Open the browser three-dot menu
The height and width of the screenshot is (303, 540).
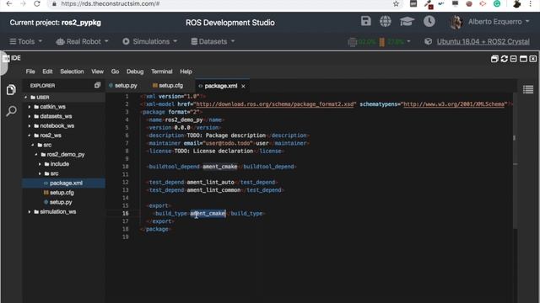coord(531,3)
